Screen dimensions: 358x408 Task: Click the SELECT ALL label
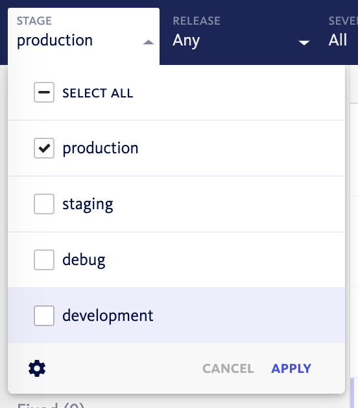(98, 93)
